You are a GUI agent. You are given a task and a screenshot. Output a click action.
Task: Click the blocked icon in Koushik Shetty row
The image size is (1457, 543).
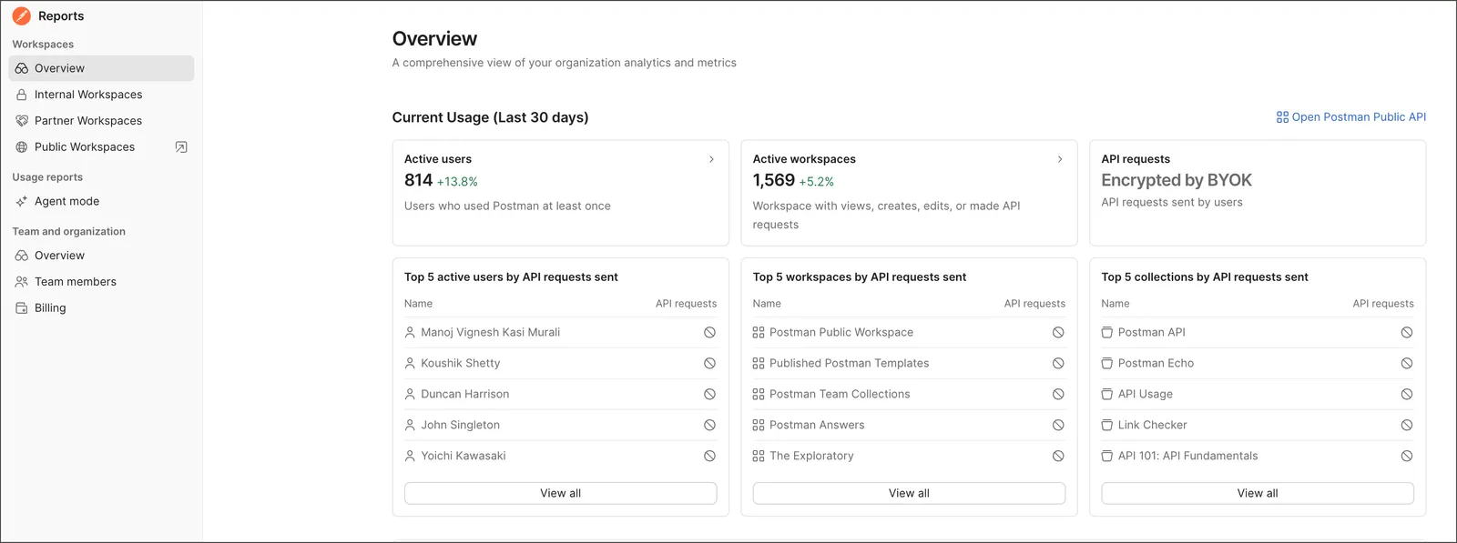709,364
